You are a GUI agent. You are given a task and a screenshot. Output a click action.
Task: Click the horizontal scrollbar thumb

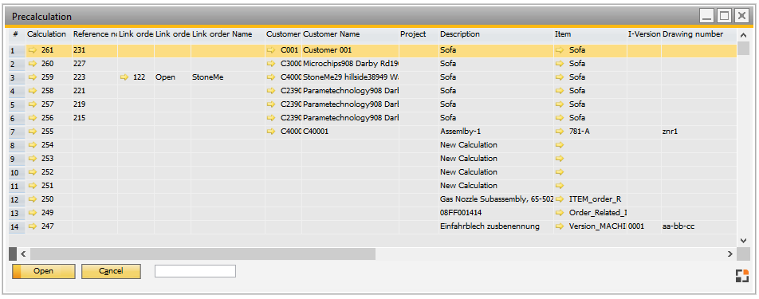pos(203,254)
